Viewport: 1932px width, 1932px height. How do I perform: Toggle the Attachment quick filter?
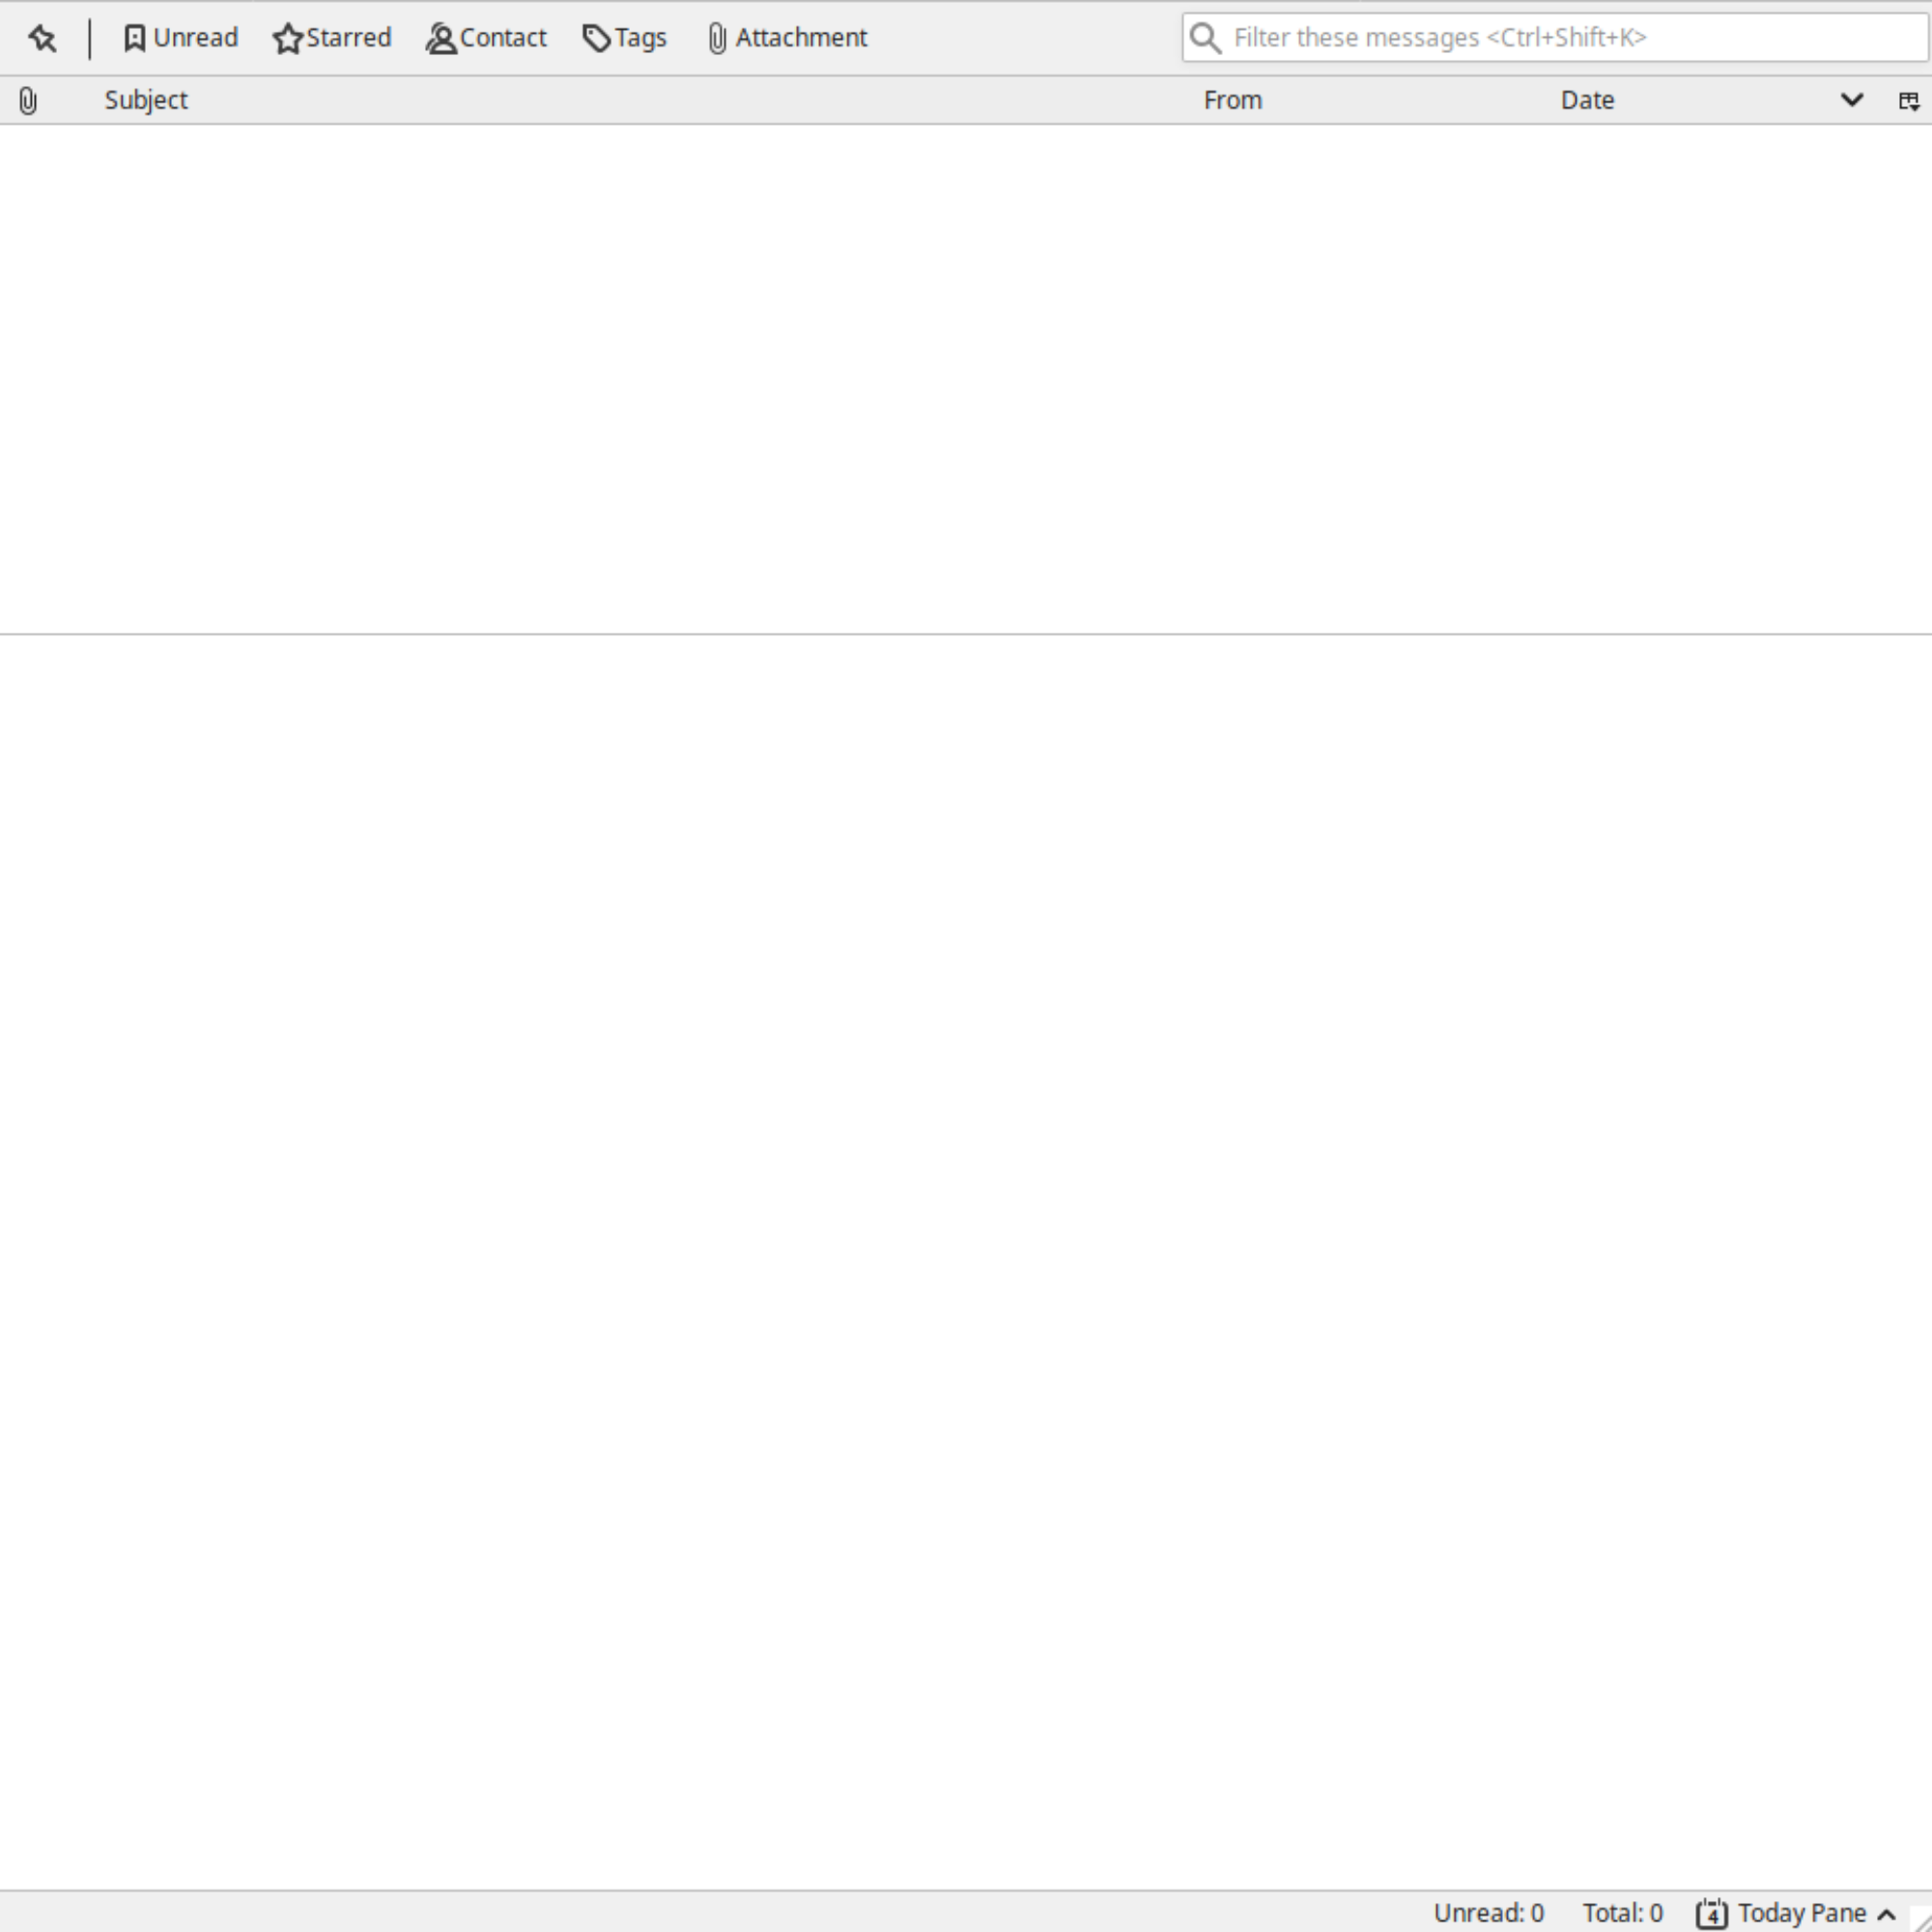(x=787, y=38)
